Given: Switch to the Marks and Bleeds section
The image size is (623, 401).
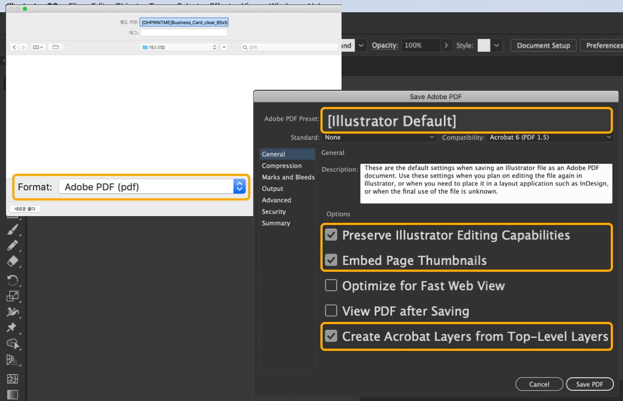Looking at the screenshot, I should tap(288, 177).
